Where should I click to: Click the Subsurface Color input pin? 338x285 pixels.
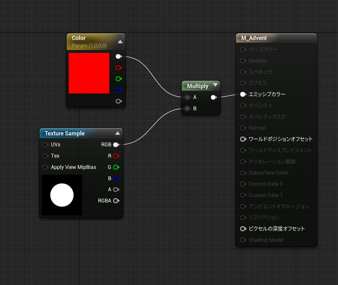(243, 173)
